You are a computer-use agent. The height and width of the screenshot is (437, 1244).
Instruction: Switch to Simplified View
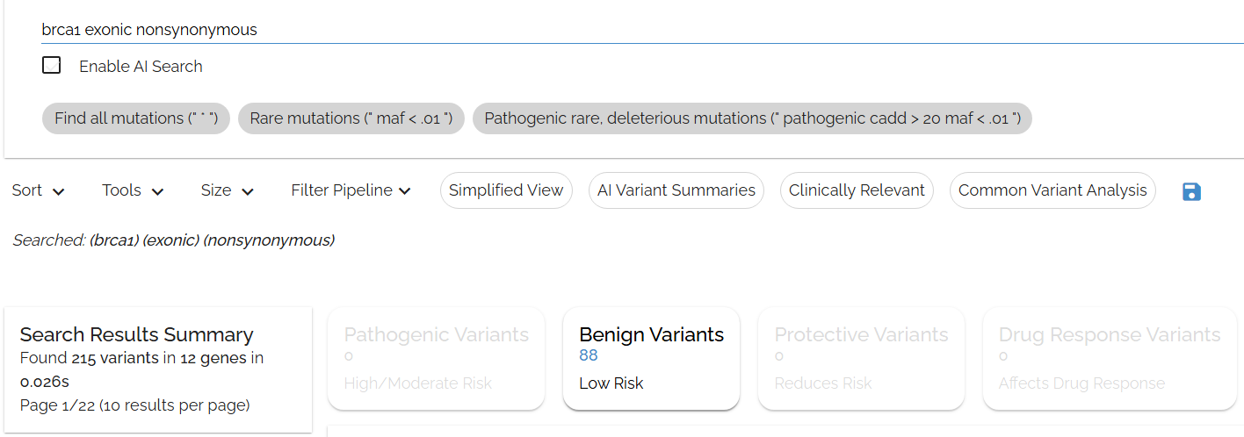[x=506, y=190]
